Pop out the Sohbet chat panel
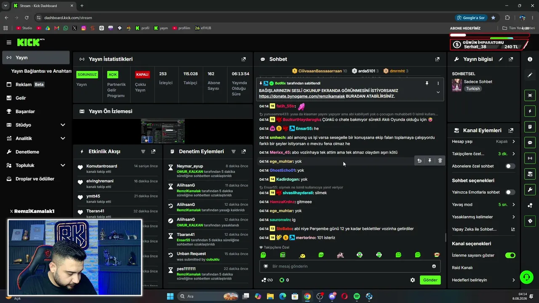539x303 pixels. [x=437, y=59]
